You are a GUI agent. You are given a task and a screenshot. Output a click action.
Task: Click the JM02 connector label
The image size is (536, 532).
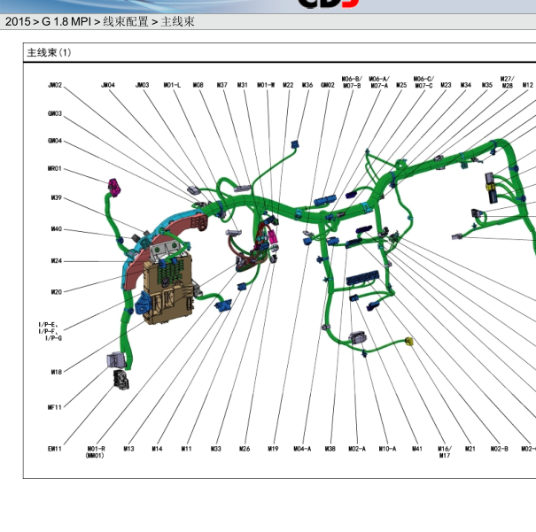55,86
